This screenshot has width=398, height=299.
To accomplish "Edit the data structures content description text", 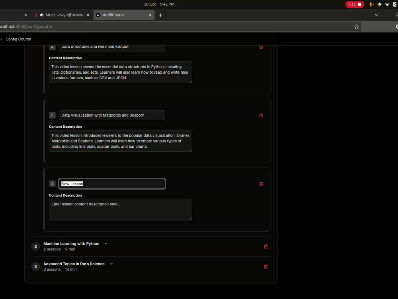I will 121,72.
